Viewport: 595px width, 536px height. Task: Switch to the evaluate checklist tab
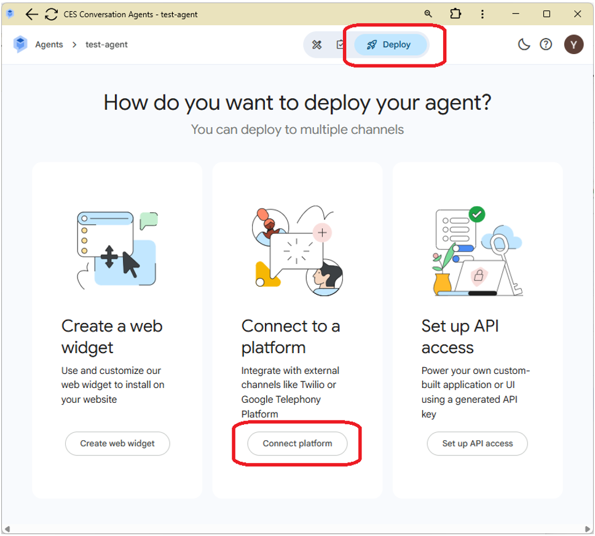click(x=340, y=44)
